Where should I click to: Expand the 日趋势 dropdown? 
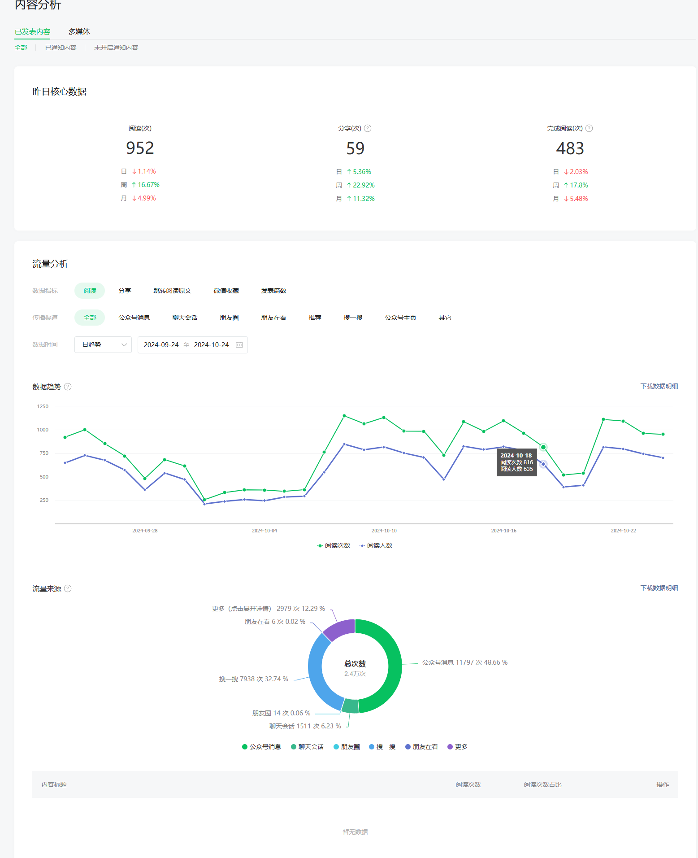(x=103, y=345)
